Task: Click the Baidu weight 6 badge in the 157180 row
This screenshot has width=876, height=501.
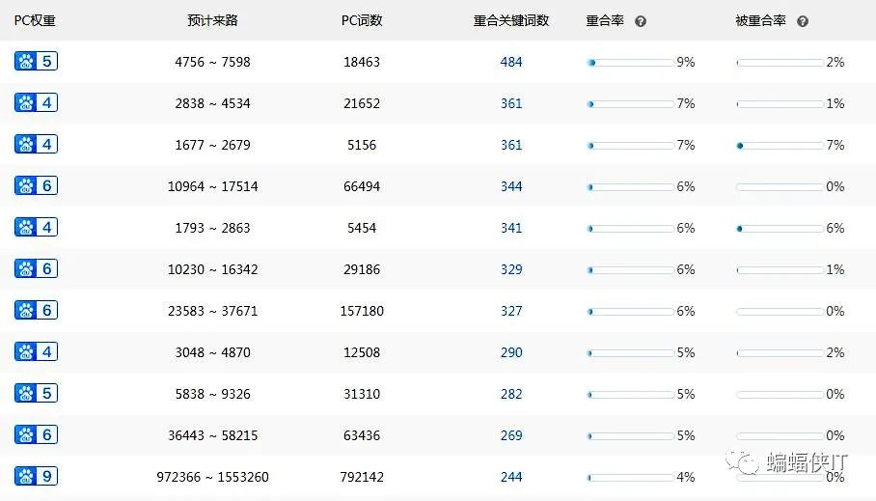Action: click(x=36, y=310)
